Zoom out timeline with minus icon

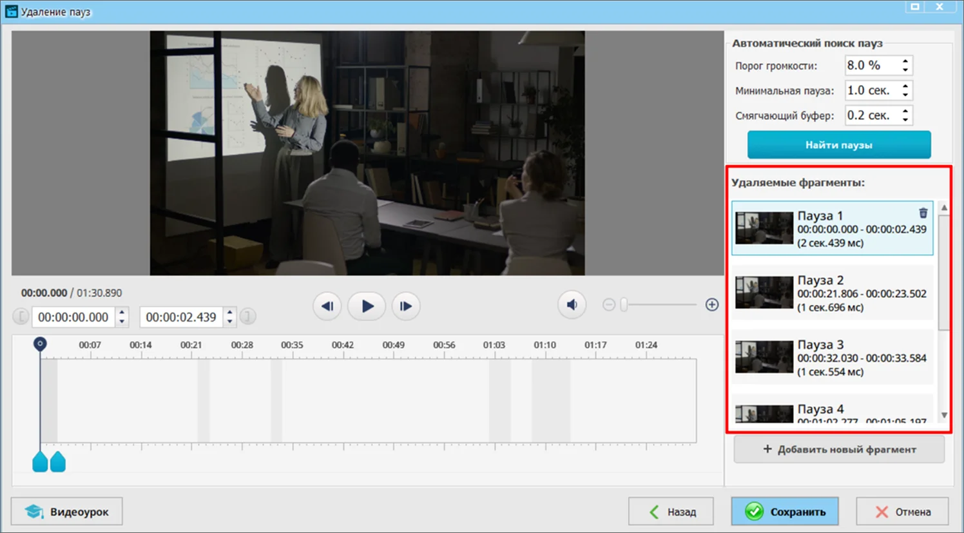click(609, 305)
